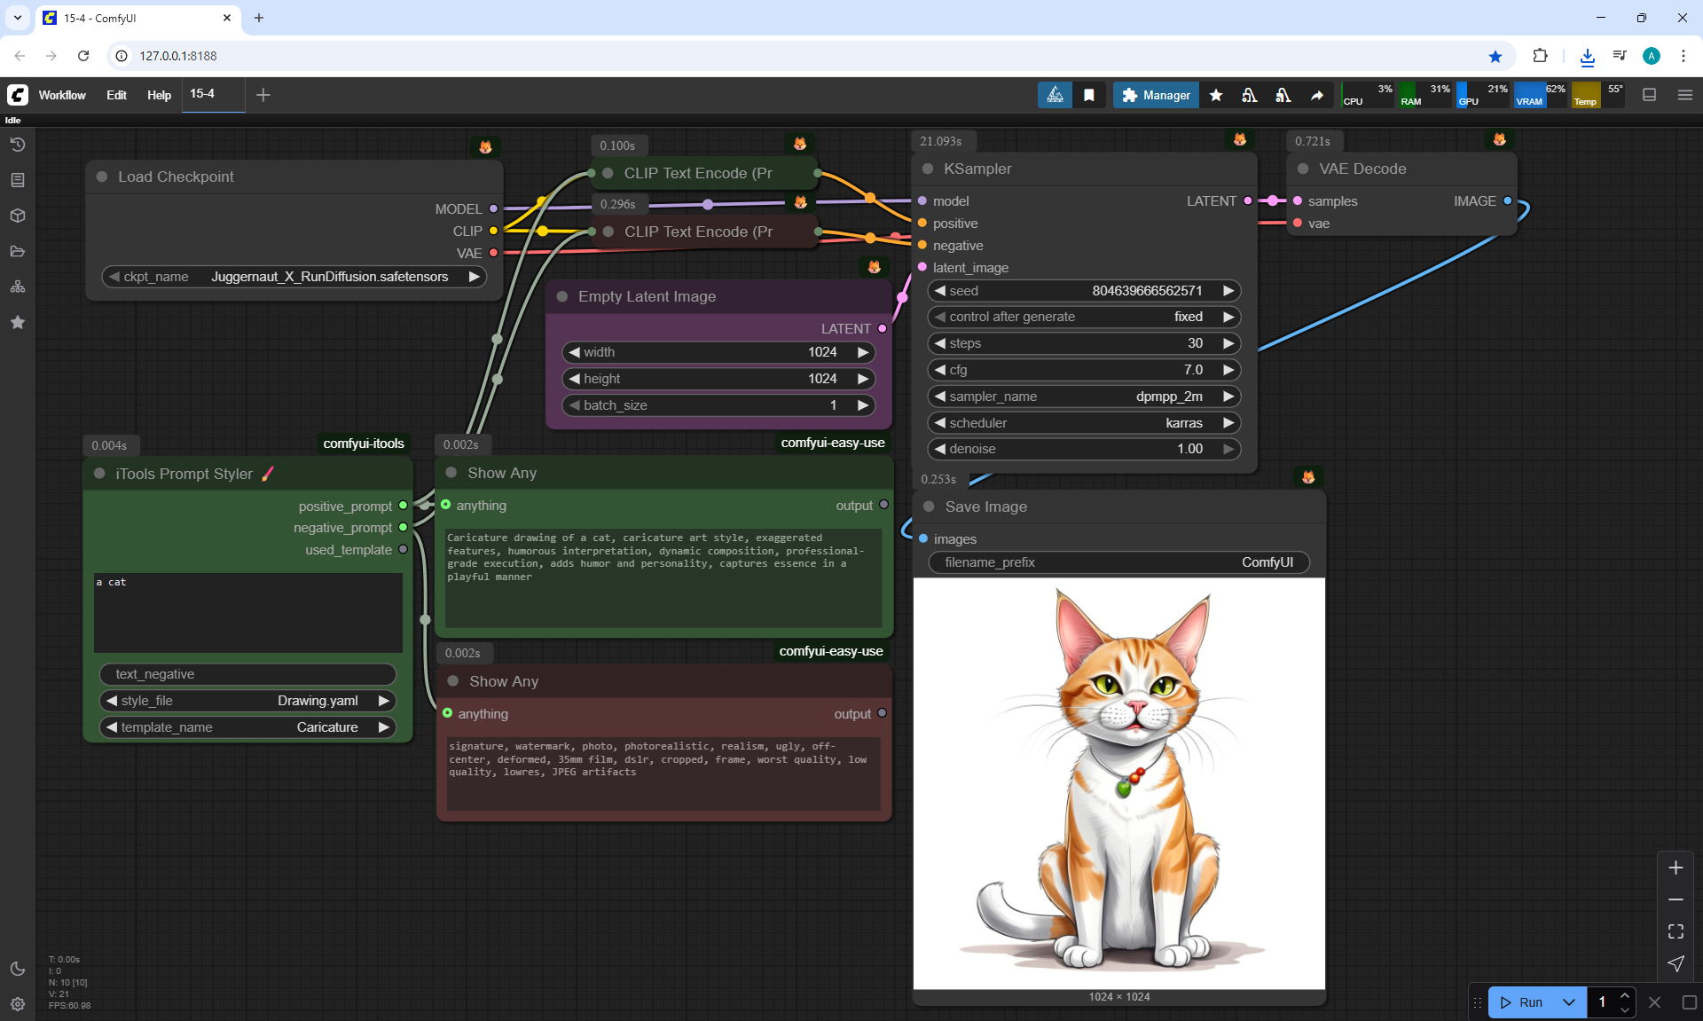Open the Help menu
The height and width of the screenshot is (1021, 1703).
[x=159, y=95]
